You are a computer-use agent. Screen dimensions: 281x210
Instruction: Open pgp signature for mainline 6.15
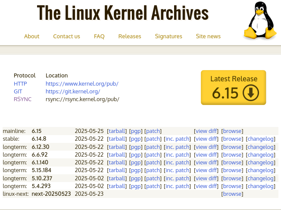click(x=136, y=131)
